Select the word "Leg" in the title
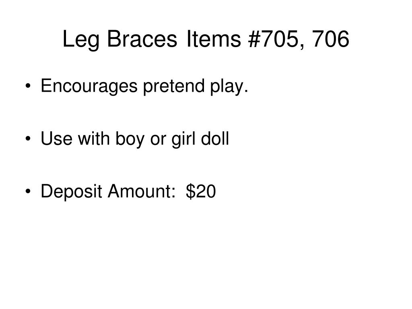The width and height of the screenshot is (412, 309). click(x=81, y=39)
